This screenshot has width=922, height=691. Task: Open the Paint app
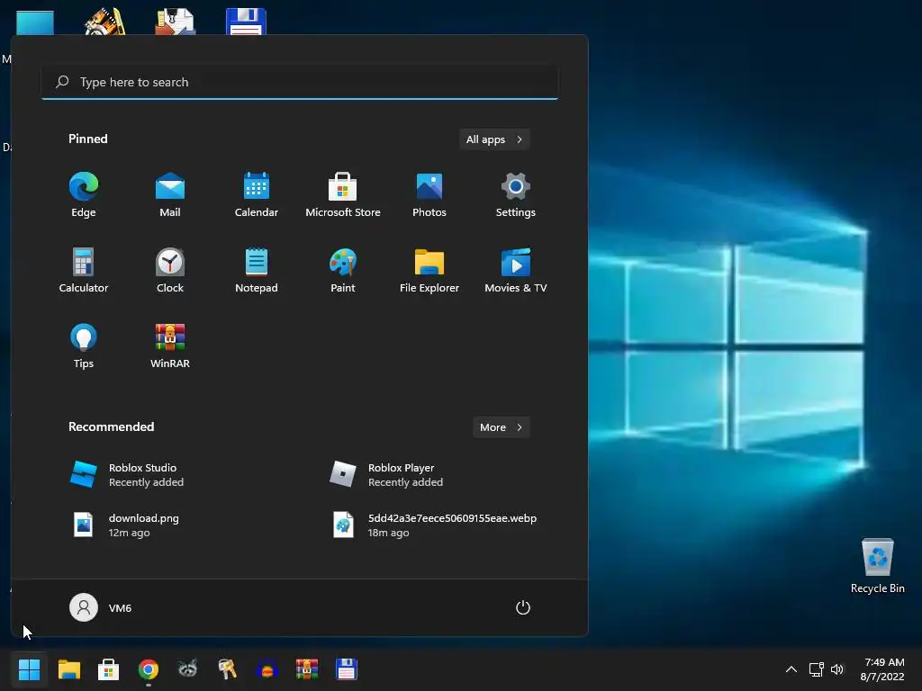click(x=343, y=270)
